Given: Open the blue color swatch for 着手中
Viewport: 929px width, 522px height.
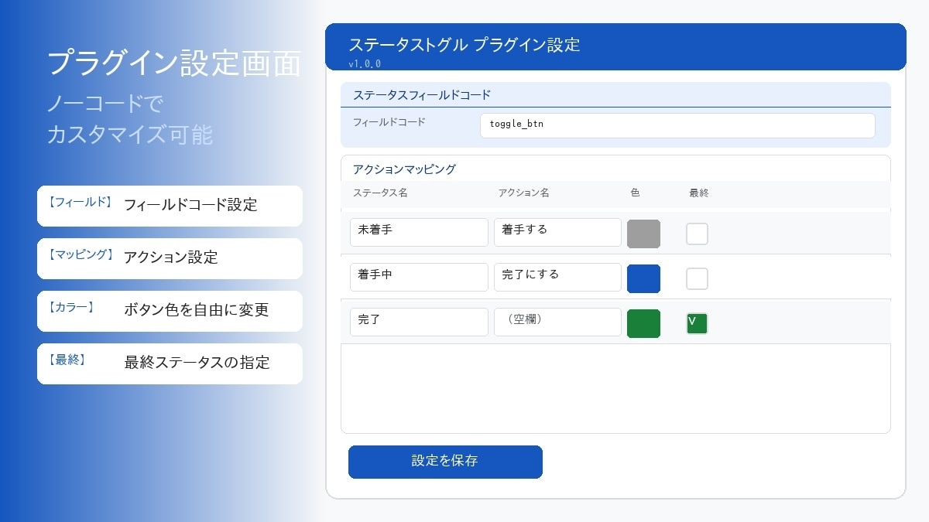Looking at the screenshot, I should [643, 278].
